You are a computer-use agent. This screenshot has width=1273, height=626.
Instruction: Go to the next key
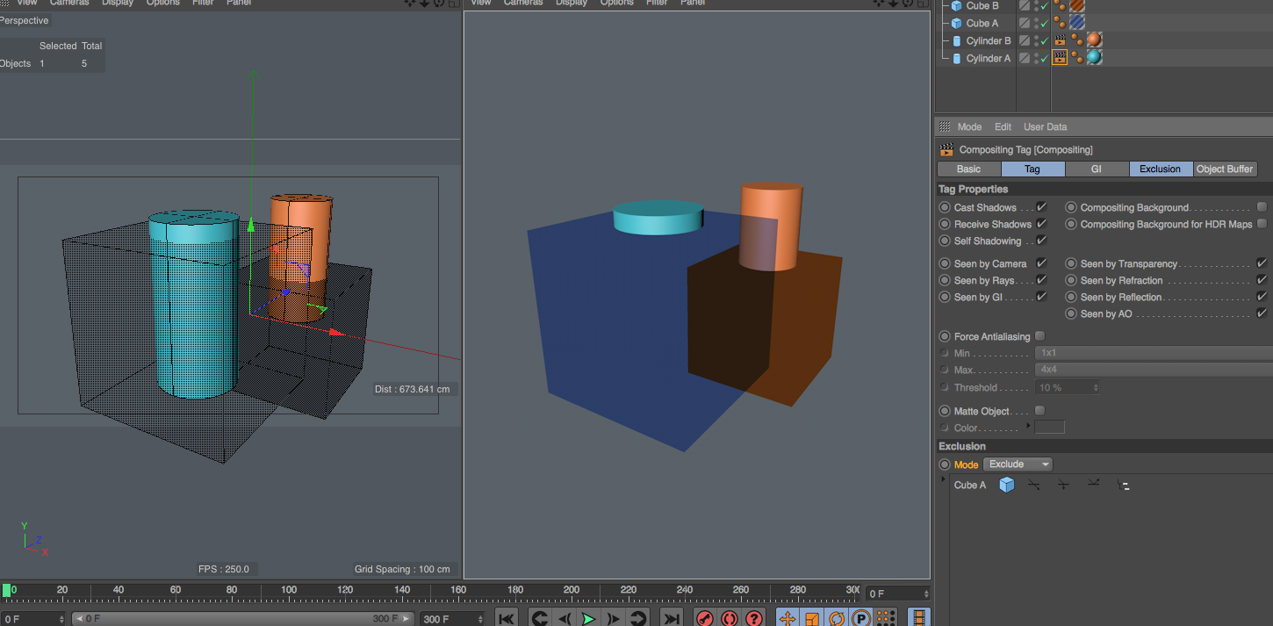click(x=638, y=618)
